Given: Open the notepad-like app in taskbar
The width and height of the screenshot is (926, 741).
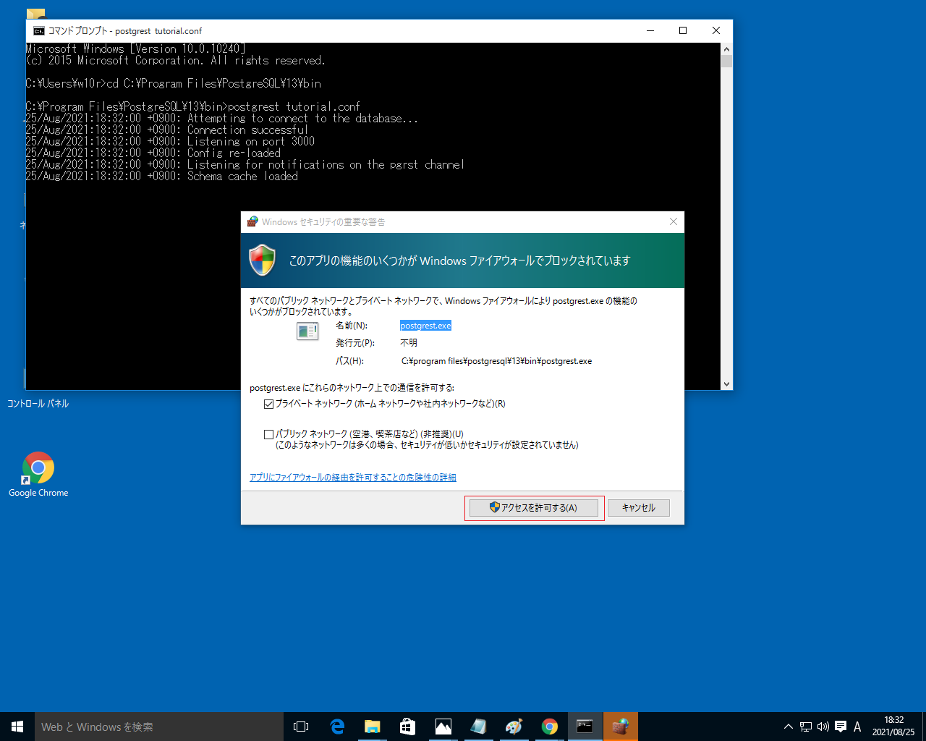Looking at the screenshot, I should [479, 727].
